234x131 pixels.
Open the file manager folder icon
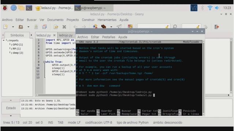click(21, 8)
